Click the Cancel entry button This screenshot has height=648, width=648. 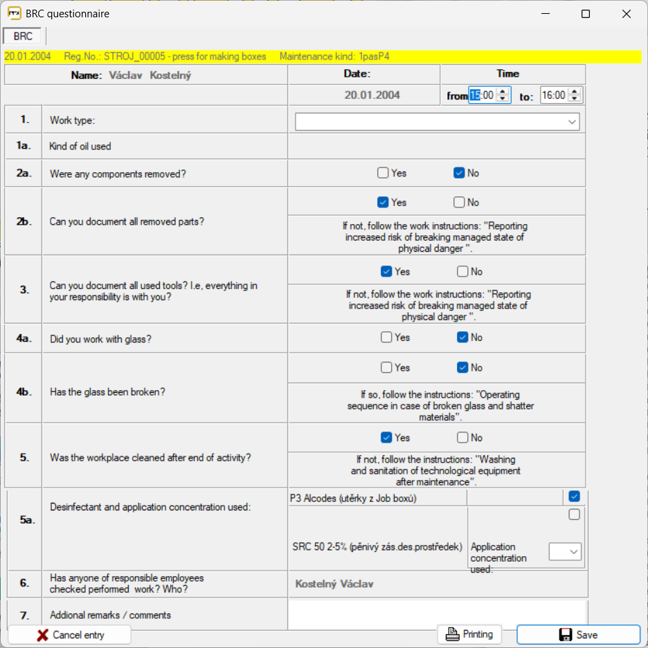click(69, 635)
